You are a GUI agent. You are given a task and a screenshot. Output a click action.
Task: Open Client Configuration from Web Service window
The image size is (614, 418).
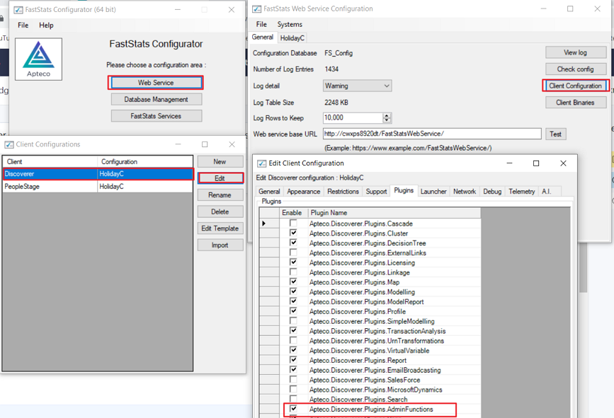click(575, 86)
